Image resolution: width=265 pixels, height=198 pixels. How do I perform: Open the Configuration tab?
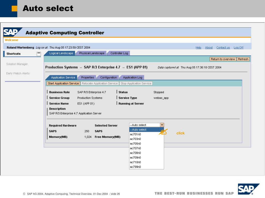108,77
